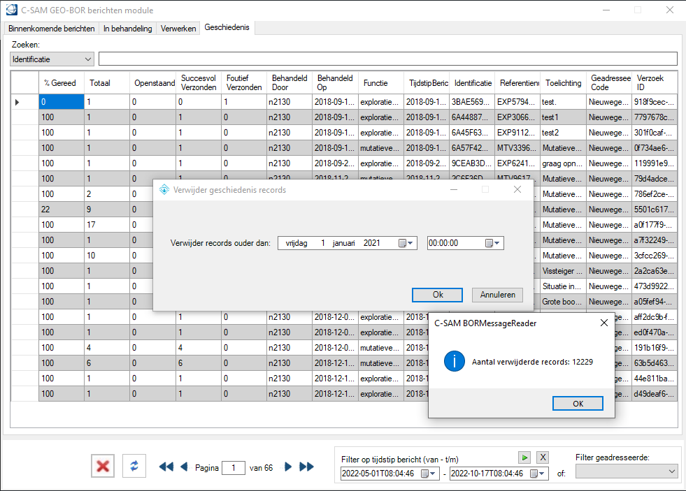
Task: Go to the previous page
Action: [184, 467]
